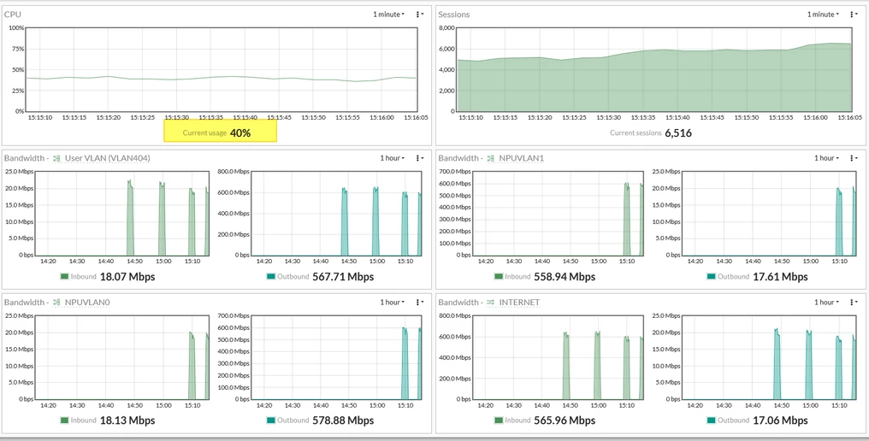Open the INTERNET bandwidth widget options menu
Screen dimensions: 869x441
[x=853, y=302]
